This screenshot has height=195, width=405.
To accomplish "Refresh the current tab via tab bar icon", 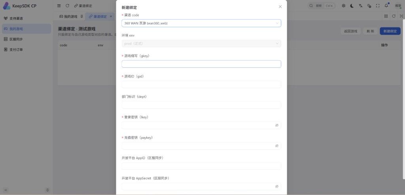I will [394, 16].
